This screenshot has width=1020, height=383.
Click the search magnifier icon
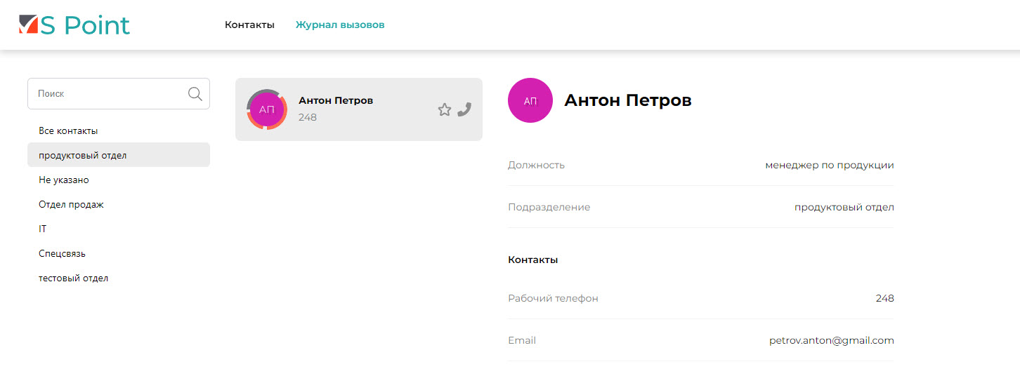pyautogui.click(x=195, y=94)
